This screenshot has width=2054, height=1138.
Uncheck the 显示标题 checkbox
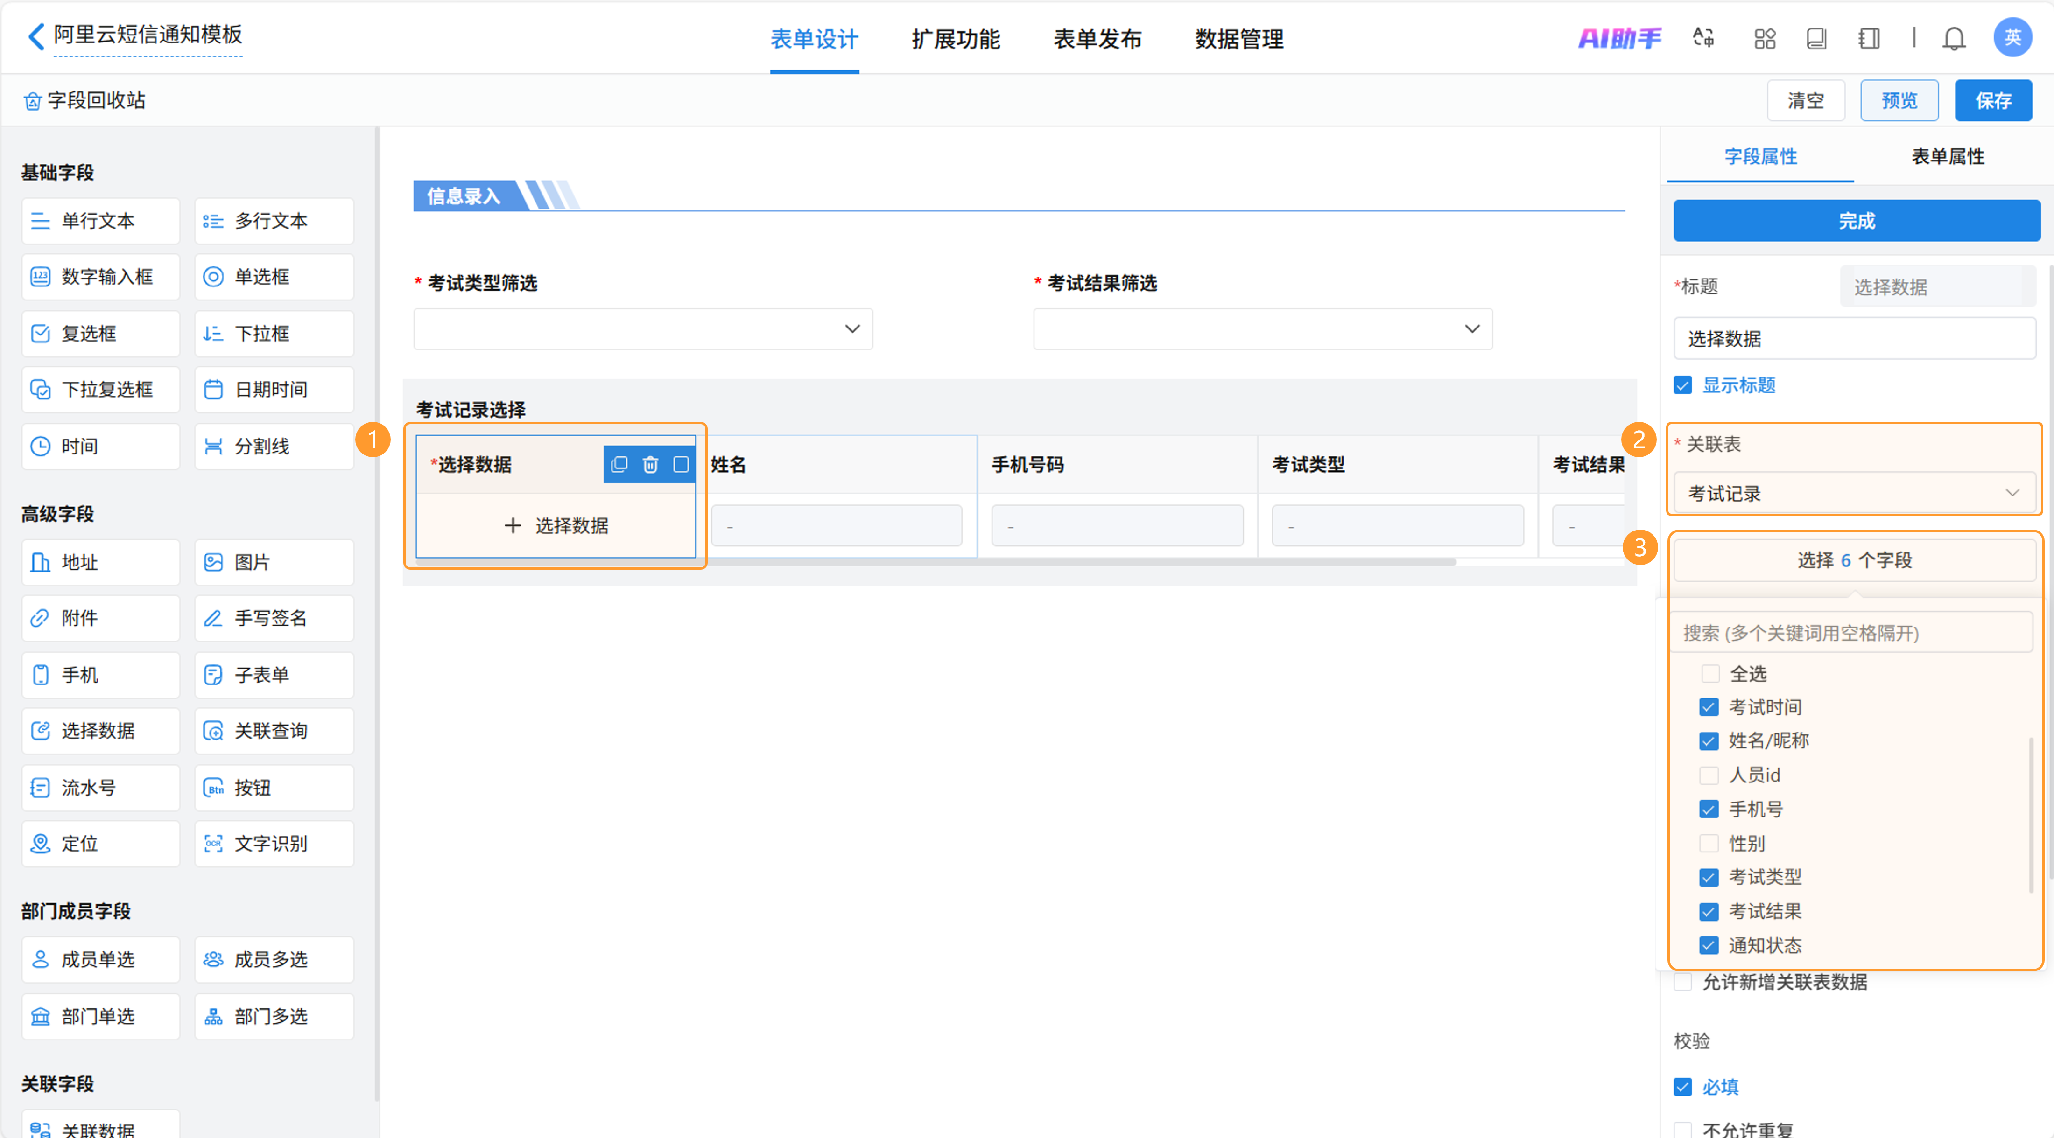pyautogui.click(x=1682, y=386)
